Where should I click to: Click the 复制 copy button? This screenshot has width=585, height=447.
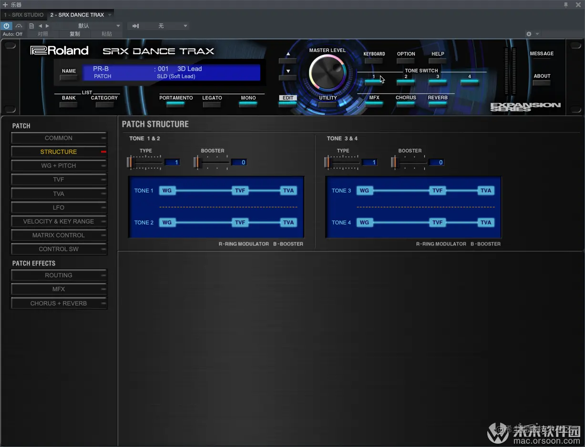coord(75,34)
